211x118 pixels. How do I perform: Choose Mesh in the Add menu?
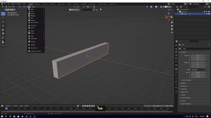coord(36,9)
